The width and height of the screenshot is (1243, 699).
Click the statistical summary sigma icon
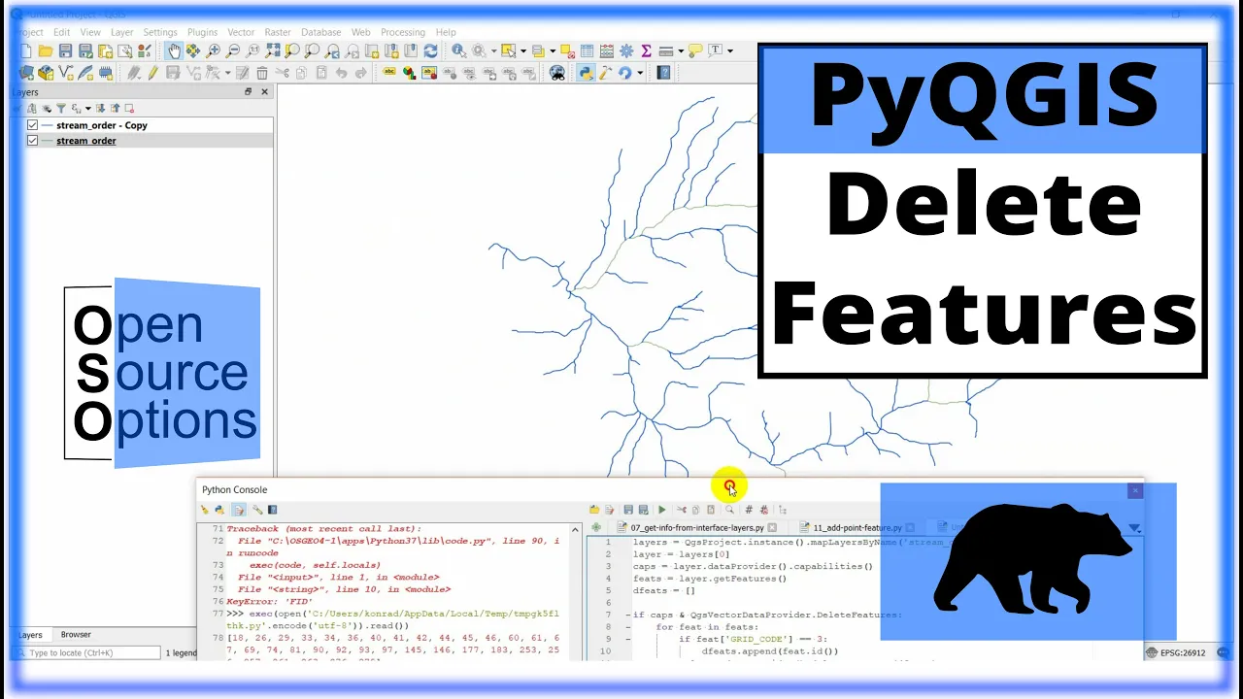point(646,50)
